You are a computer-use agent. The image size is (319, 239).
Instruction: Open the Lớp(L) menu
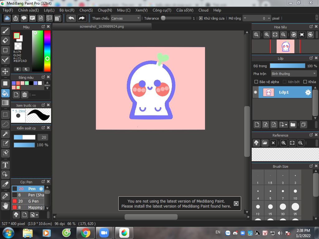(x=49, y=10)
